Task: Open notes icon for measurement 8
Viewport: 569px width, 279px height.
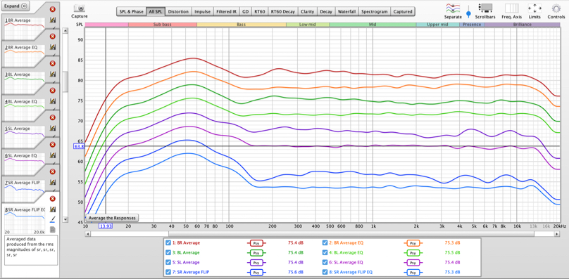Action: tap(53, 229)
